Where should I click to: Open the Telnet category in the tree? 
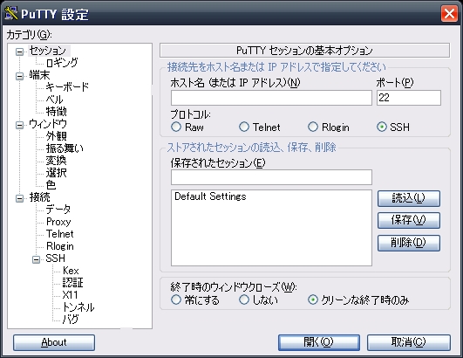(60, 234)
